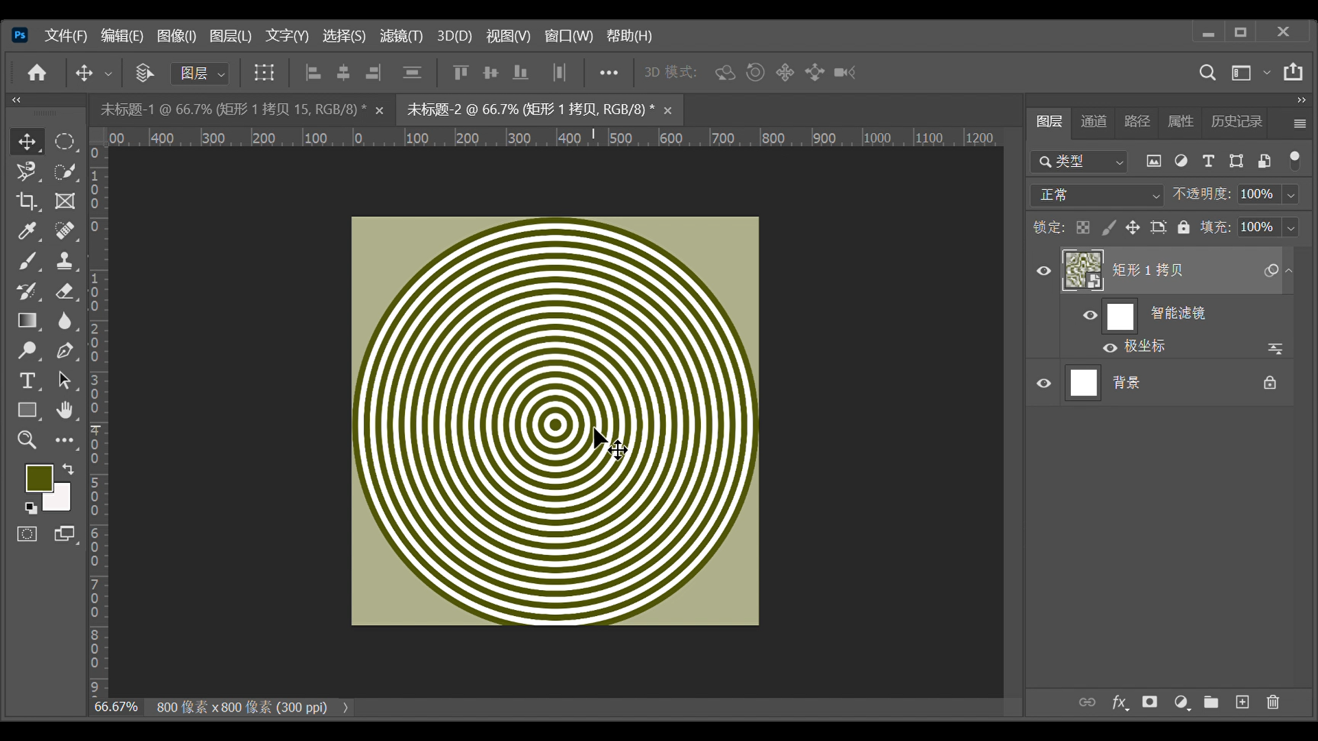
Task: Select the Brush tool
Action: click(x=27, y=261)
